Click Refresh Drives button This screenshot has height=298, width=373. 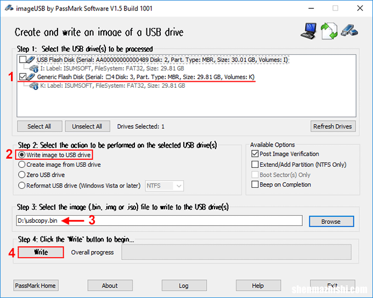point(333,126)
